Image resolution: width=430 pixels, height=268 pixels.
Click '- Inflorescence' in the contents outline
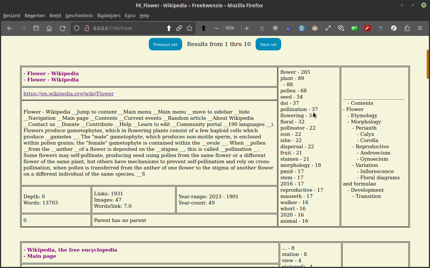[376, 171]
